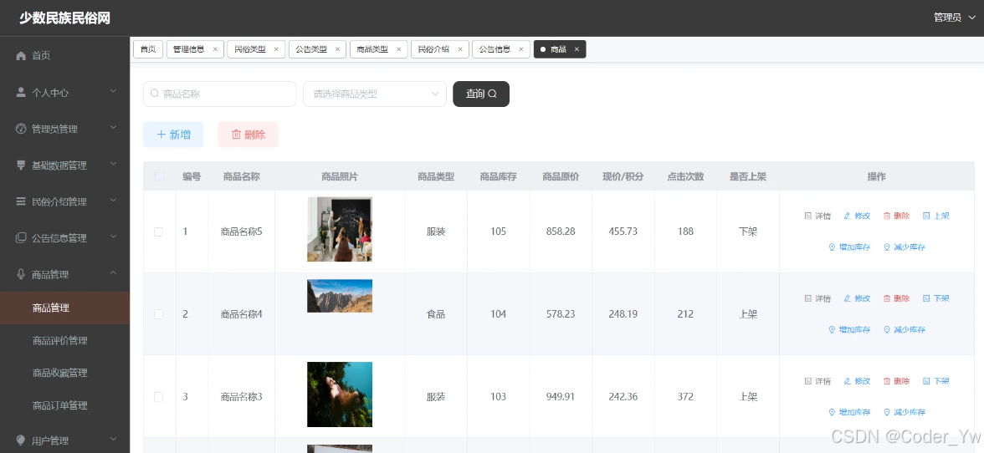
Task: Click 减少库存 icon for 商品名称5
Action: point(887,247)
